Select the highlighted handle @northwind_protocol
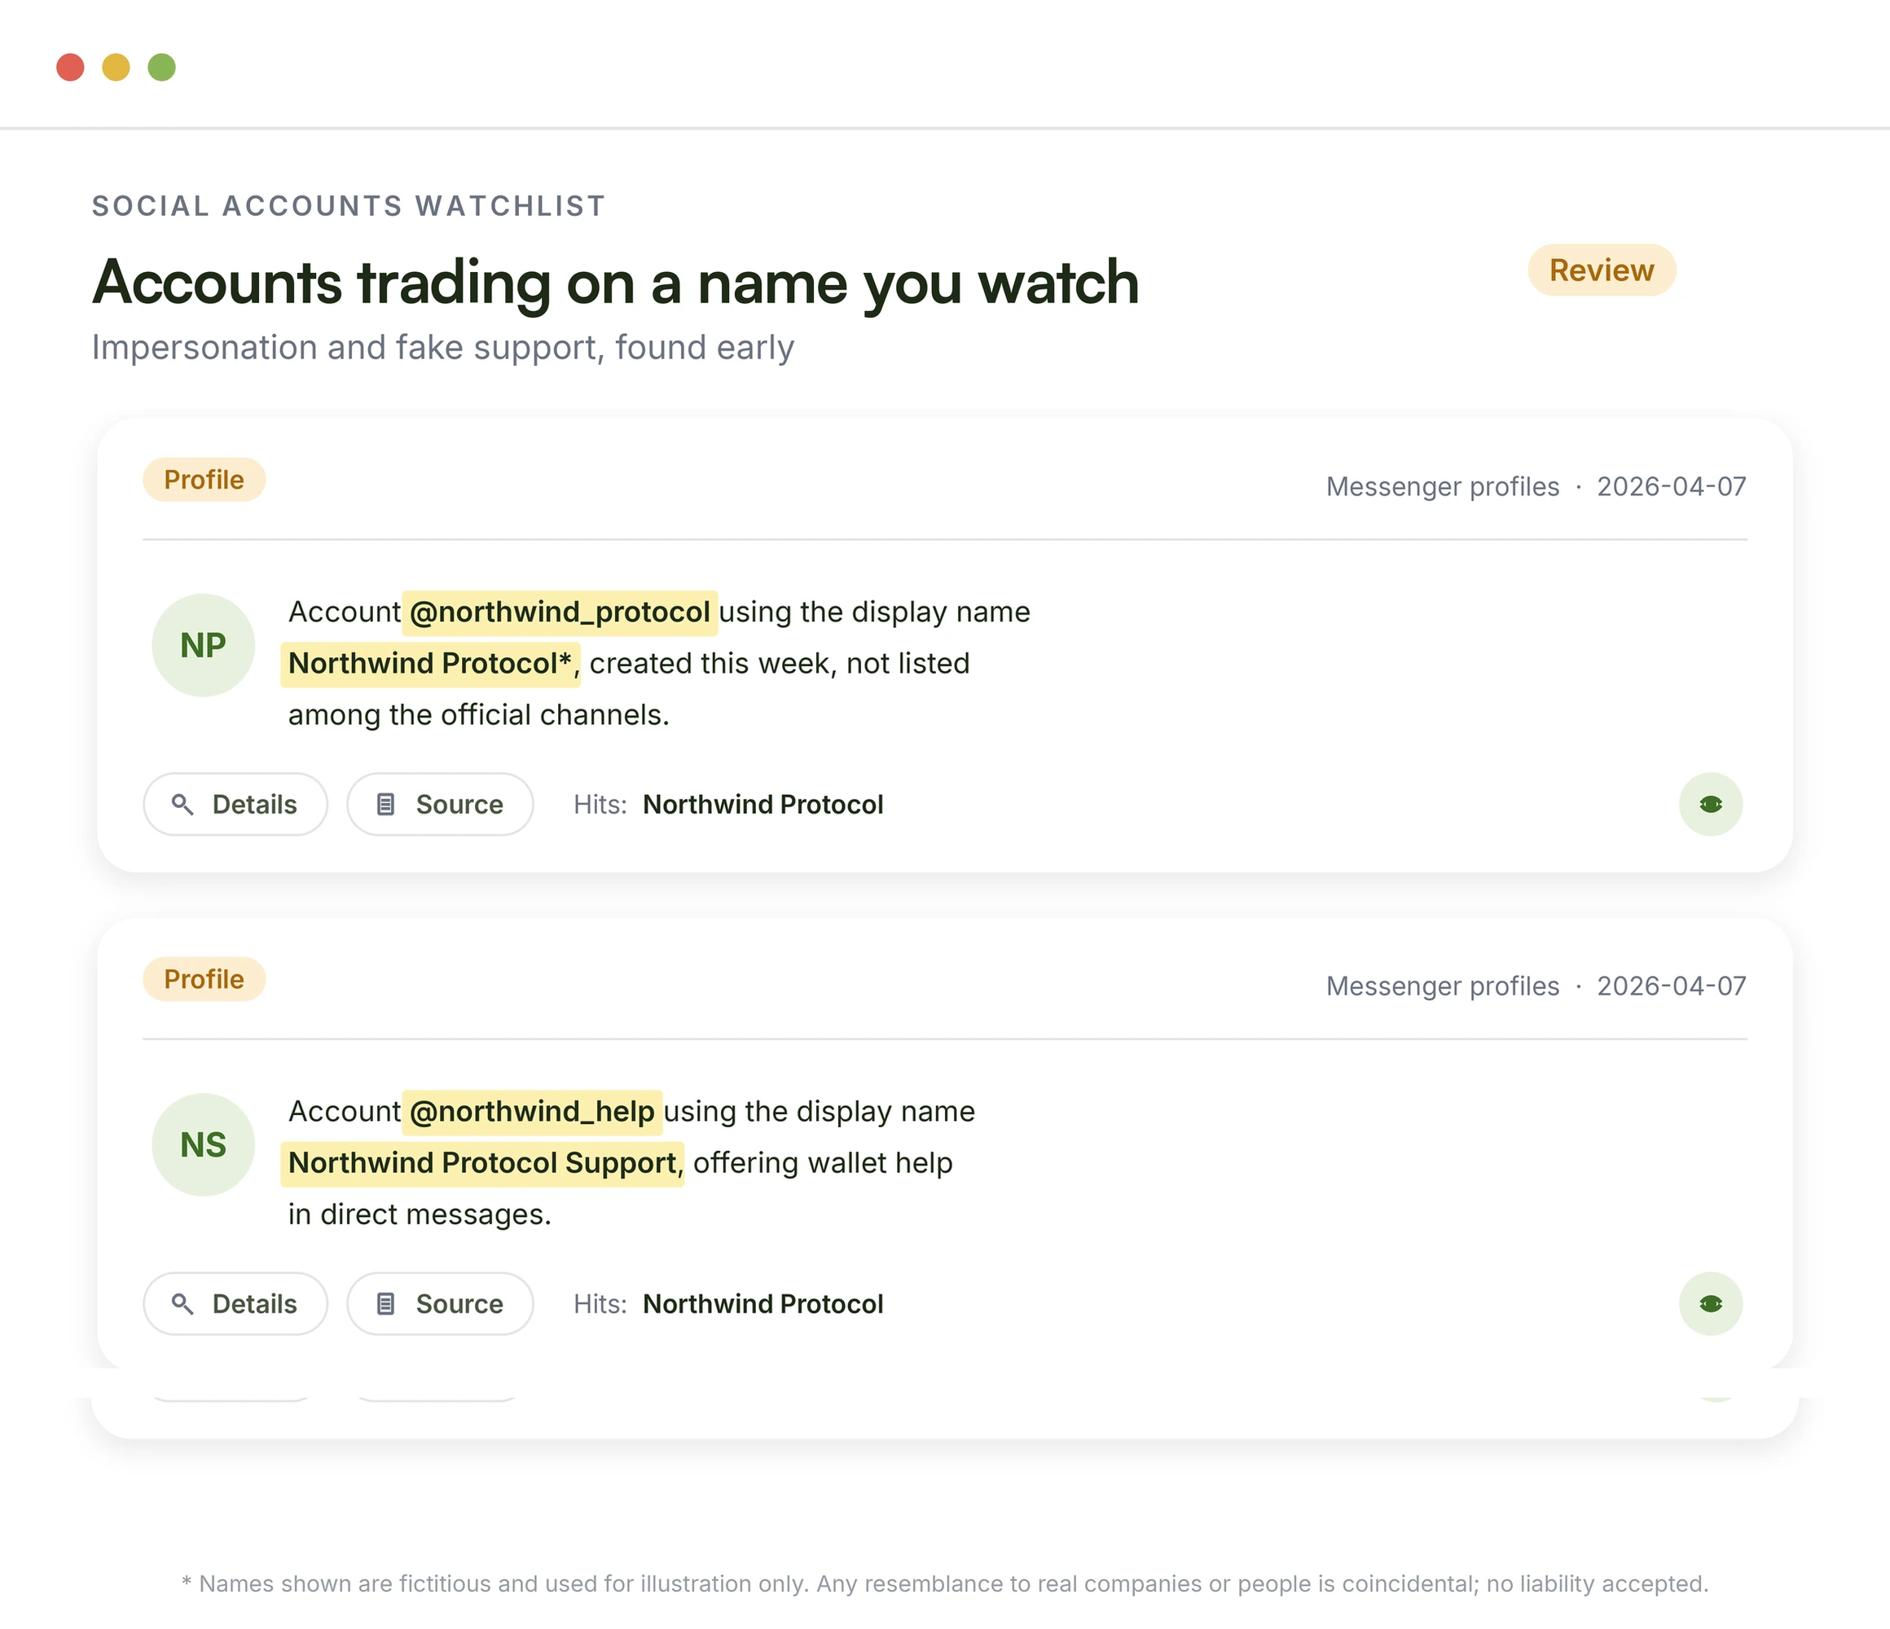1890x1629 pixels. [x=559, y=612]
